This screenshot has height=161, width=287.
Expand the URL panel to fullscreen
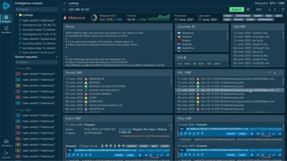coord(281,73)
